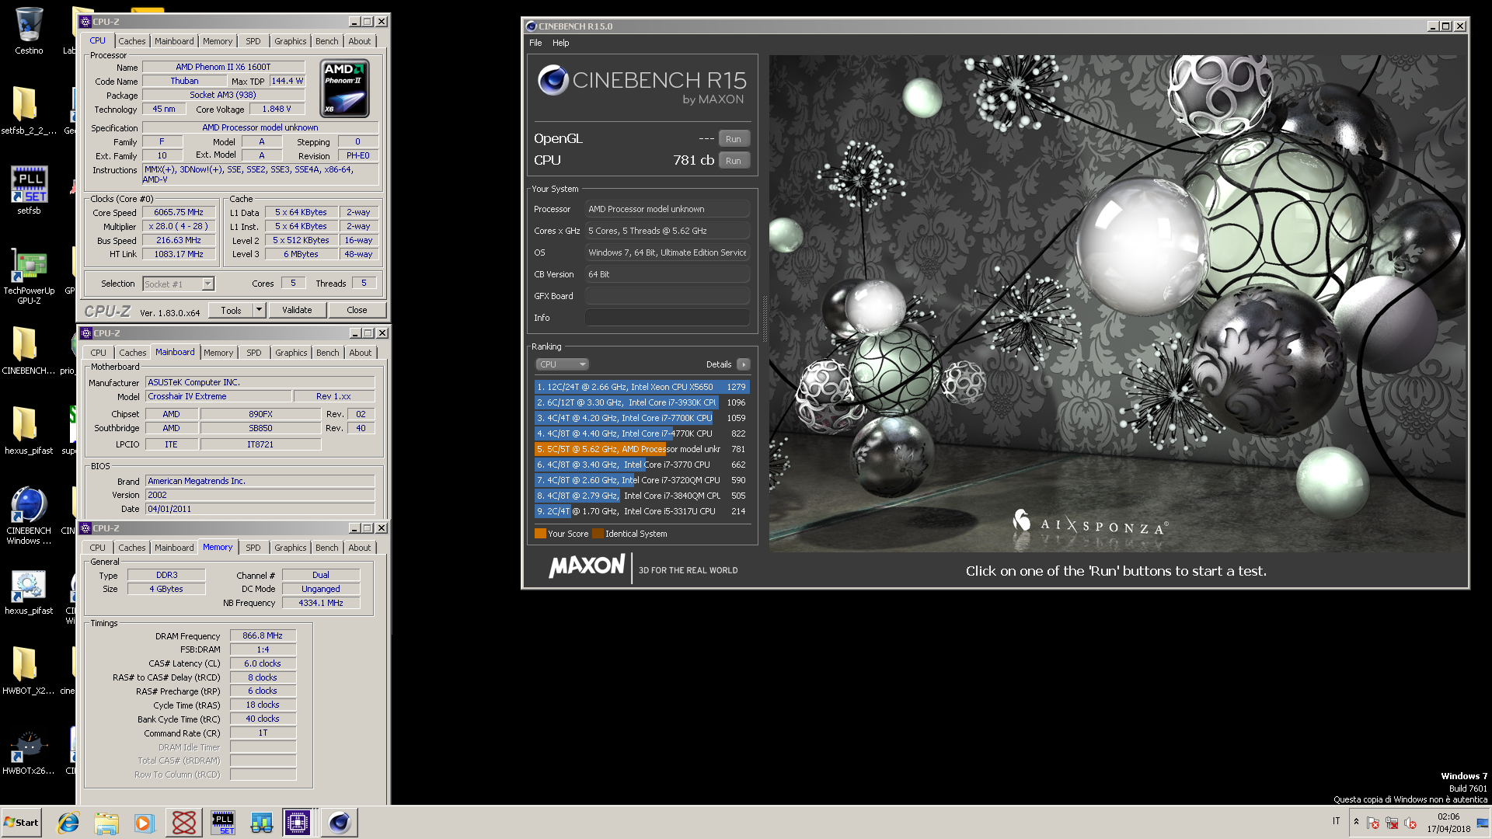Select ranking row 7 Intel Core i7-3720QM
This screenshot has height=839, width=1492.
coord(641,480)
